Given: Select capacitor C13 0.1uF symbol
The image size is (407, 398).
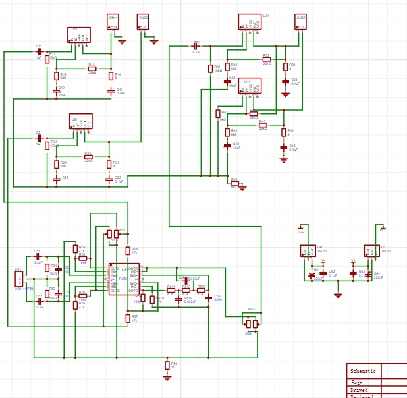Looking at the screenshot, I should pyautogui.click(x=111, y=91).
